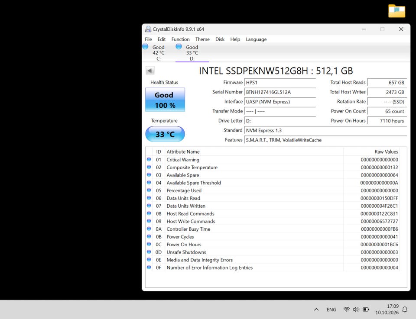
Task: Click the status dot beside Available Spare Threshold
Action: [149, 183]
